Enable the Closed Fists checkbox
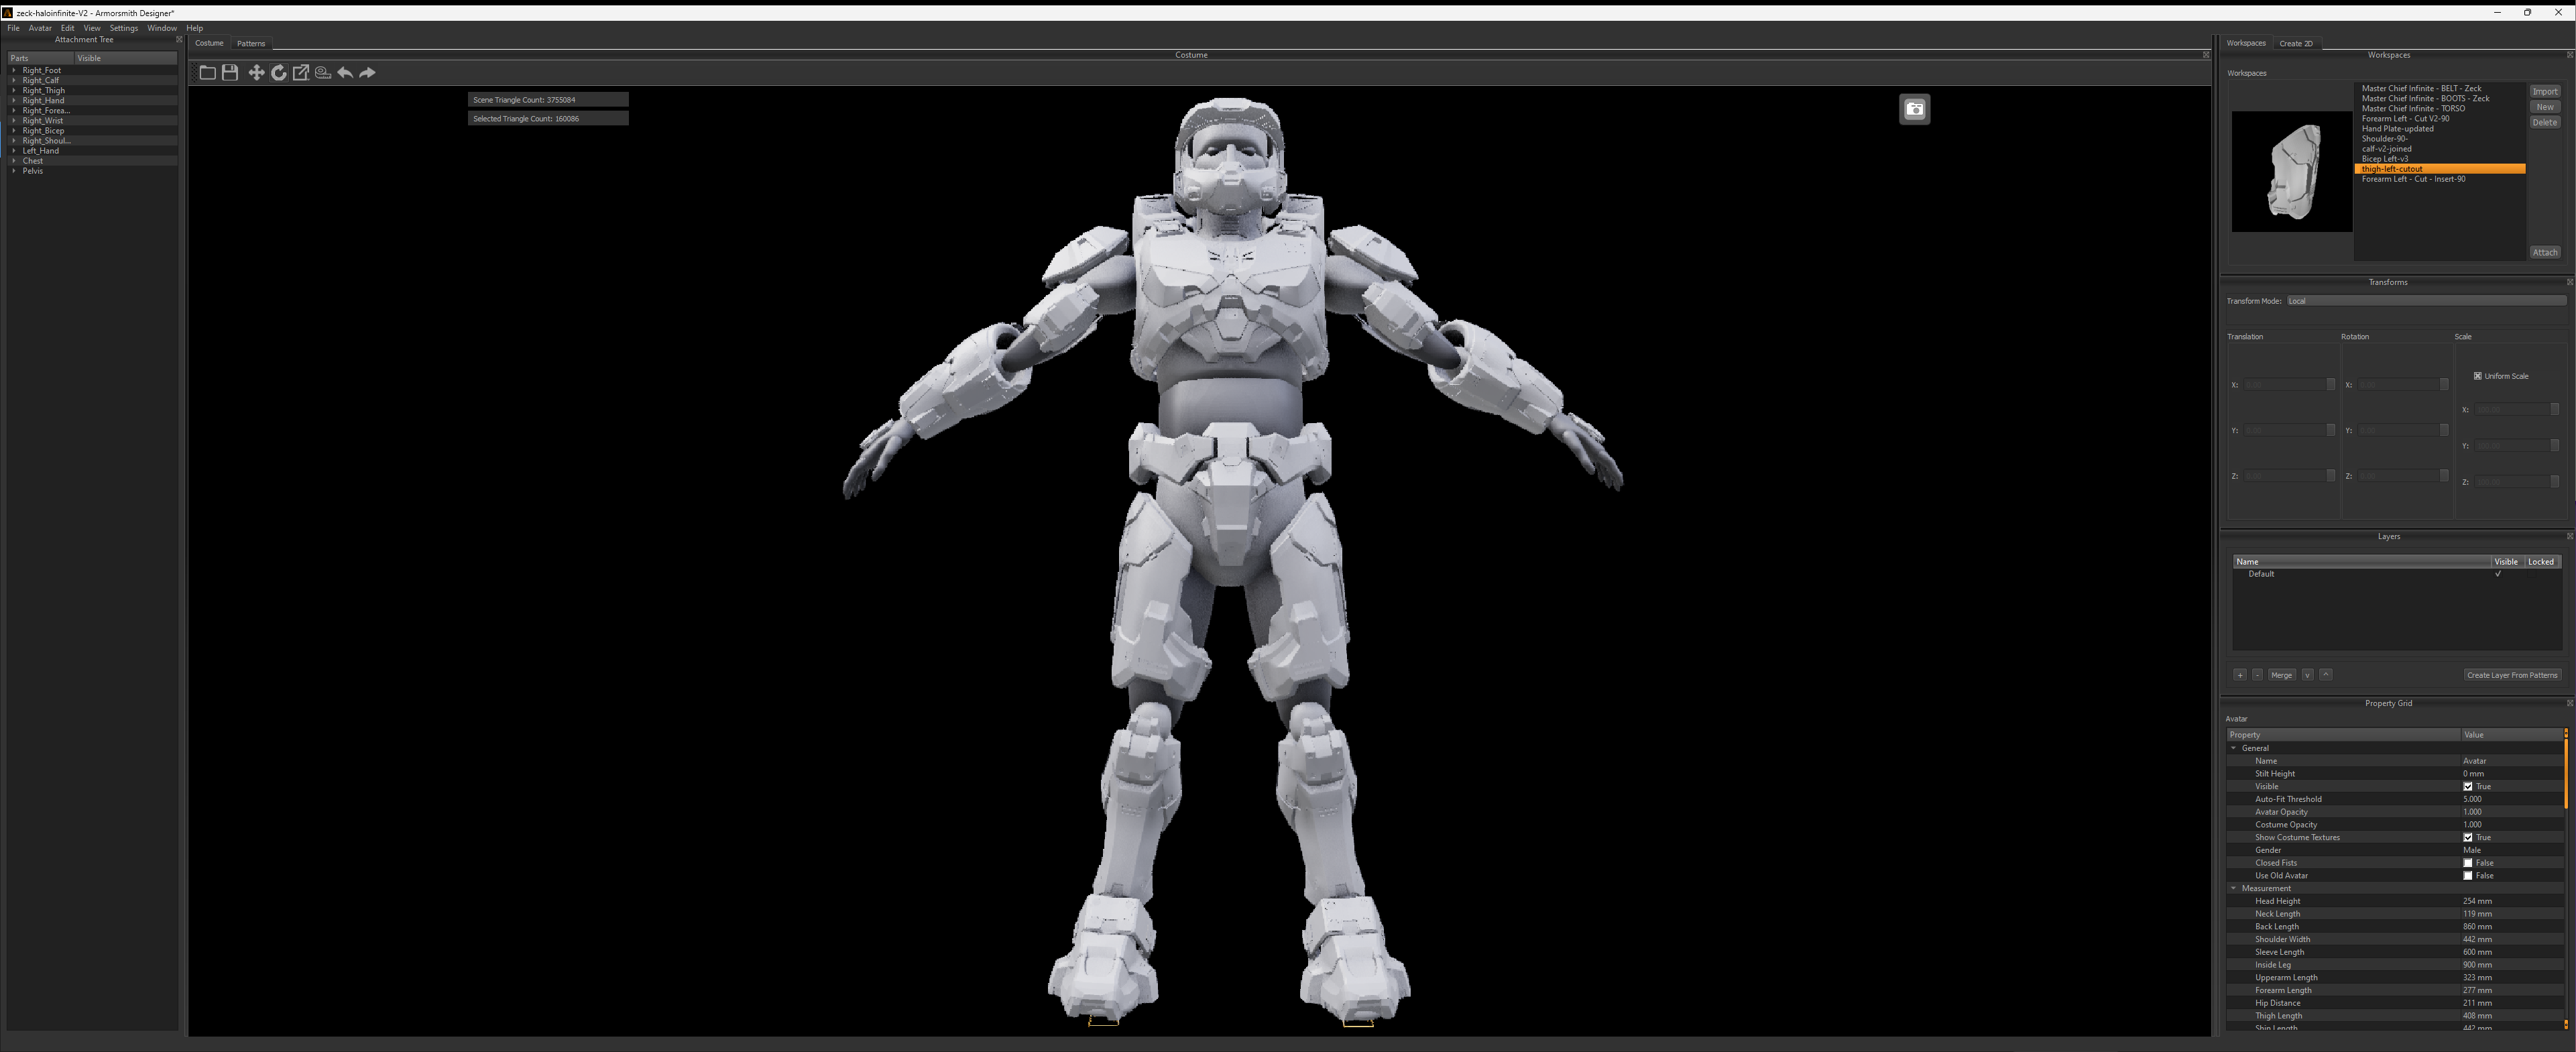Screen dimensions: 2576x1052 pyautogui.click(x=2467, y=863)
